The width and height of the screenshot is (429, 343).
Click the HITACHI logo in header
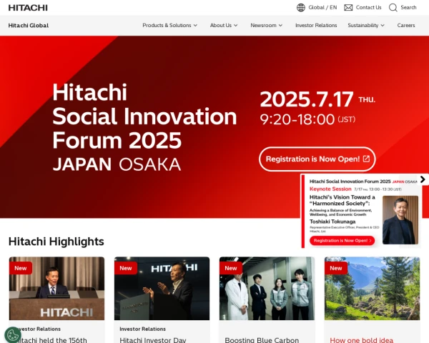coord(28,8)
